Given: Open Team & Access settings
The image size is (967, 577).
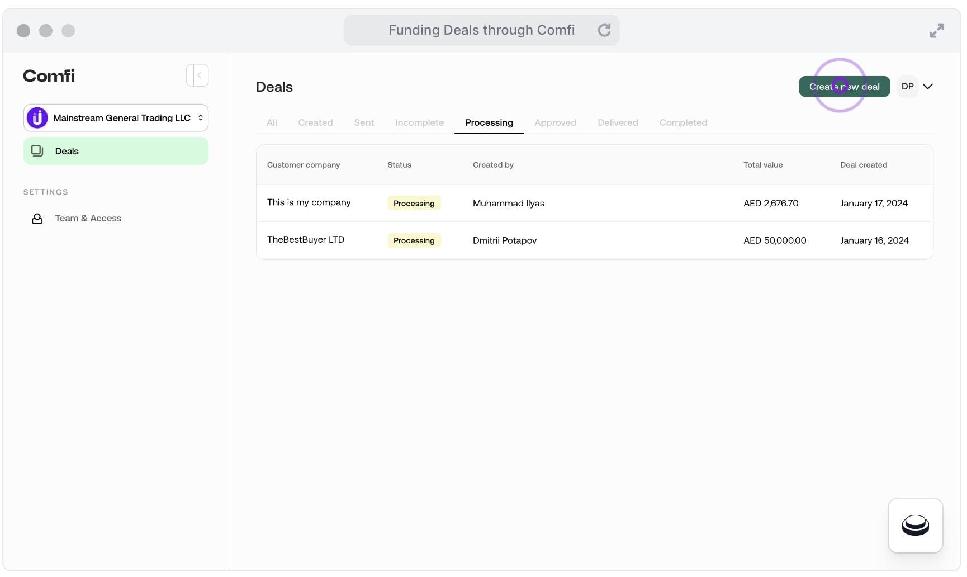Looking at the screenshot, I should click(x=88, y=218).
